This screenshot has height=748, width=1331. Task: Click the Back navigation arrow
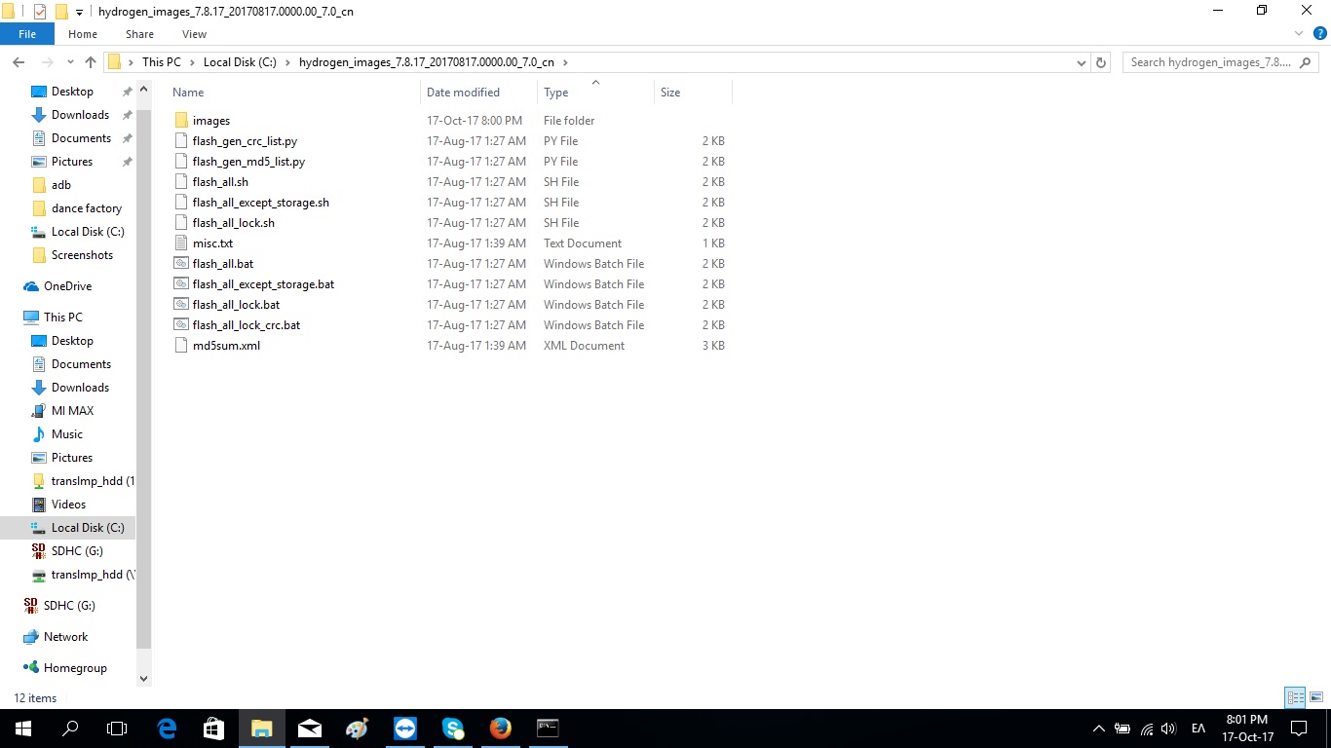click(19, 62)
